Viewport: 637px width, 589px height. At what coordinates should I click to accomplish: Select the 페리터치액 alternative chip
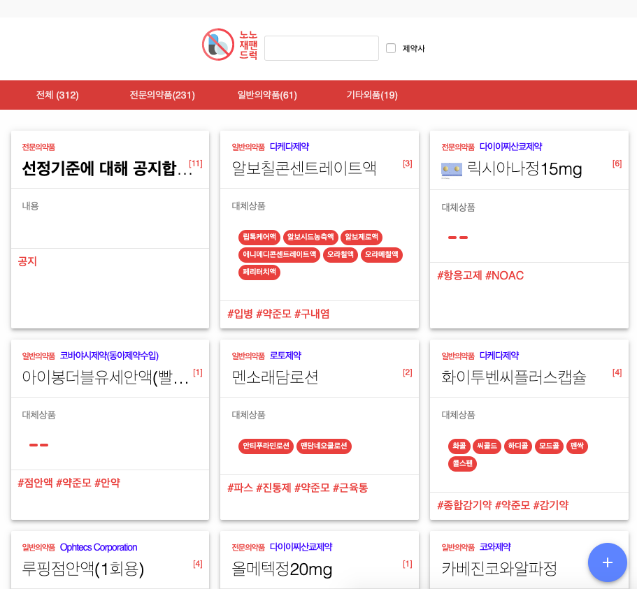pyautogui.click(x=259, y=272)
